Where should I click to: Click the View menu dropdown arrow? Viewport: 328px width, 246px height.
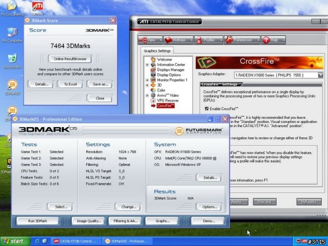(x=160, y=40)
